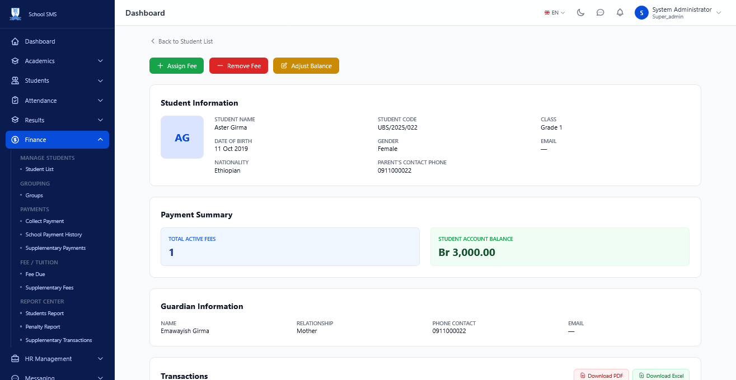
Task: Open Collect Payment in sidebar
Action: click(x=45, y=221)
